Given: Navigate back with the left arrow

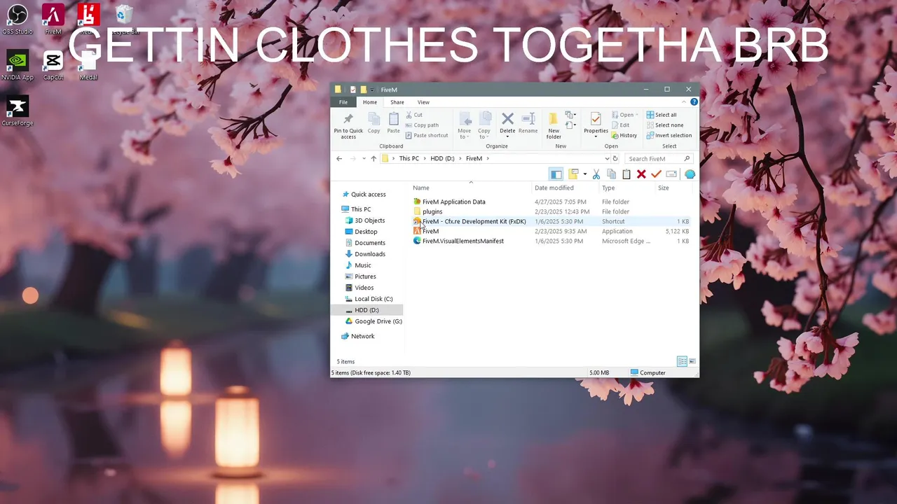Looking at the screenshot, I should [339, 159].
